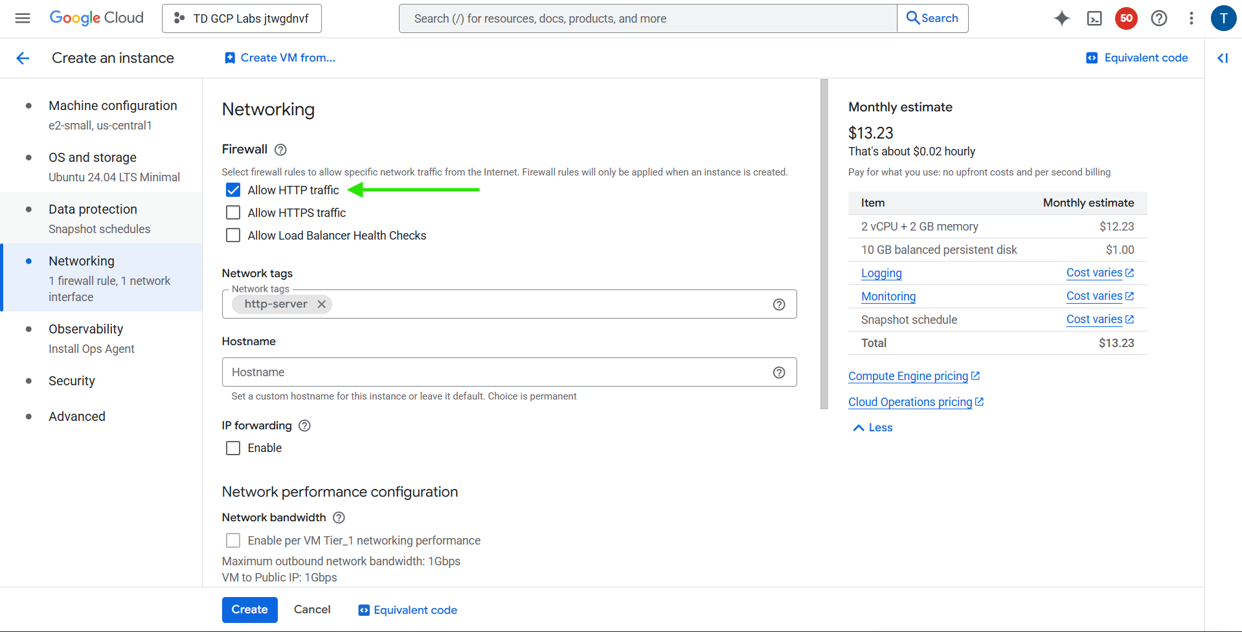Open the three-dot settings menu

coord(1191,18)
